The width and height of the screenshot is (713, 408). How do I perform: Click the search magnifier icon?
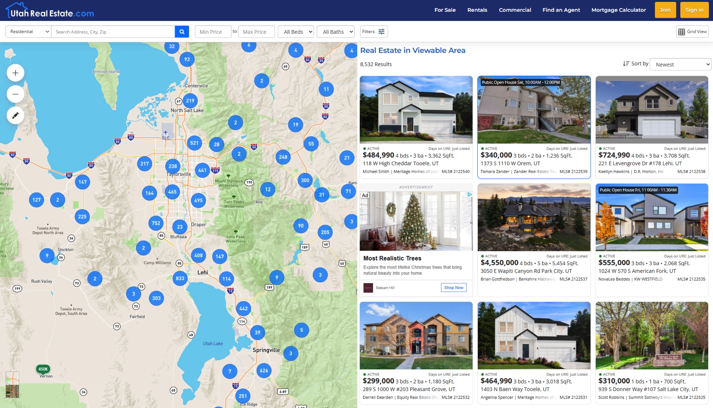[x=181, y=32]
